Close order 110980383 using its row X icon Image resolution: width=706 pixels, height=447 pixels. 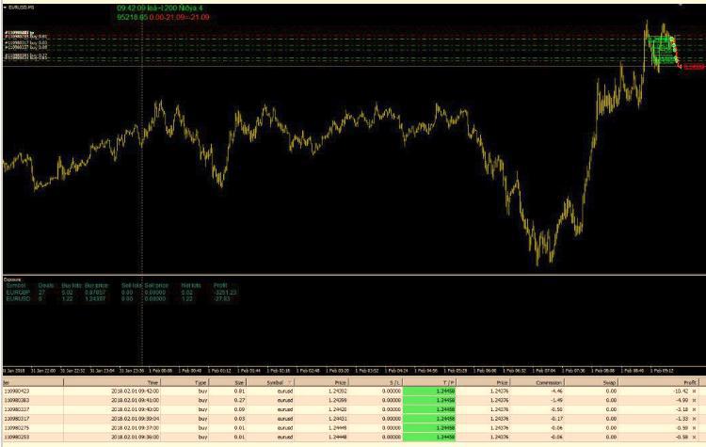tap(695, 399)
